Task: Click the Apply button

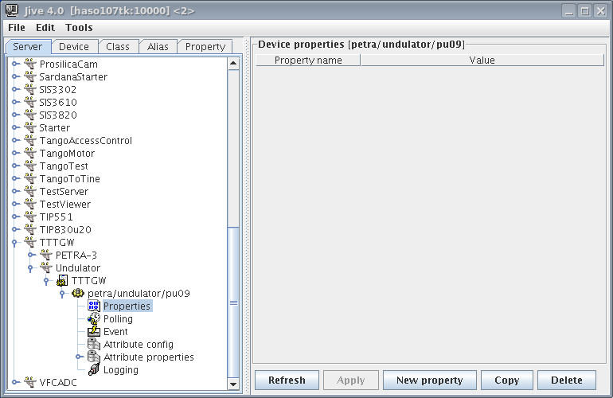Action: coord(350,380)
